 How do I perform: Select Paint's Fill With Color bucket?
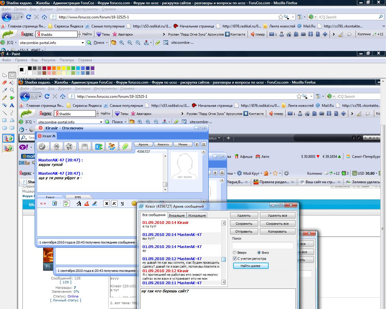click(x=12, y=82)
